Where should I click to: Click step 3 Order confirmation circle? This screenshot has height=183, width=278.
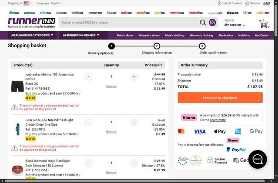click(x=202, y=46)
